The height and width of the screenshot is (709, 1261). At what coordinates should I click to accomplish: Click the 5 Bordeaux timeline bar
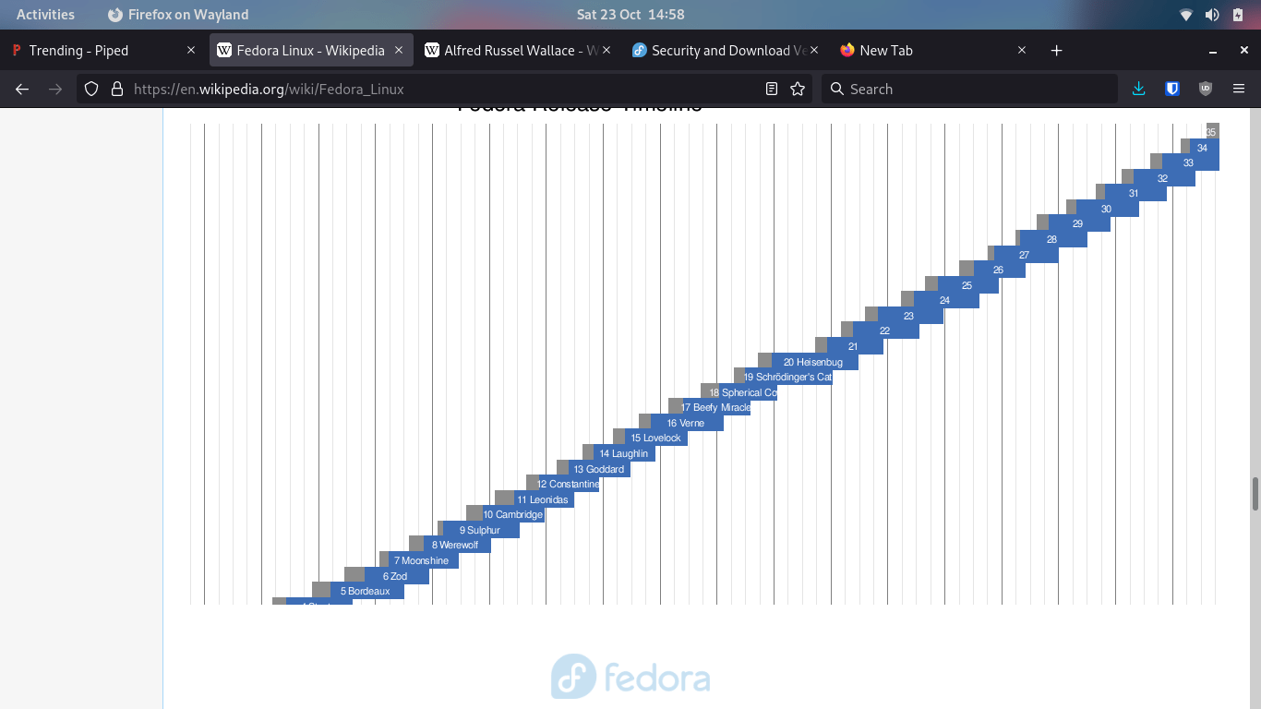click(x=367, y=591)
